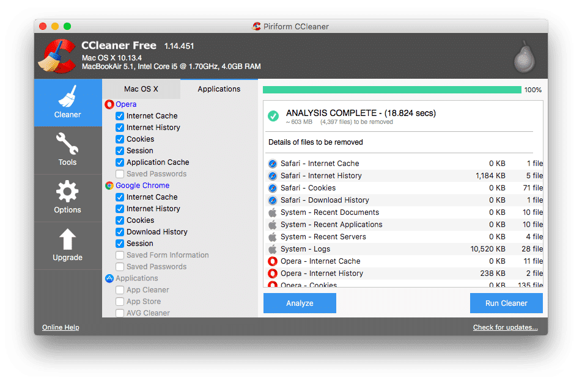Click Safari icon beside Download History result

click(273, 200)
